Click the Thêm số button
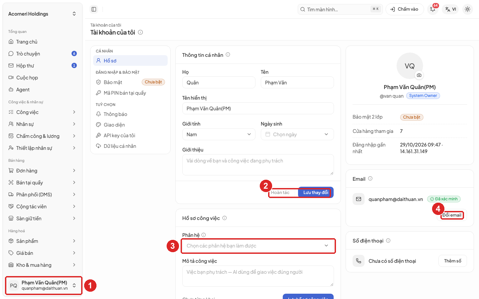This screenshot has height=299, width=479. click(x=453, y=261)
